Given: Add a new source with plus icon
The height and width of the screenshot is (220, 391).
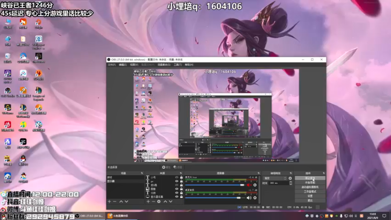Looking at the screenshot, I should (148, 201).
